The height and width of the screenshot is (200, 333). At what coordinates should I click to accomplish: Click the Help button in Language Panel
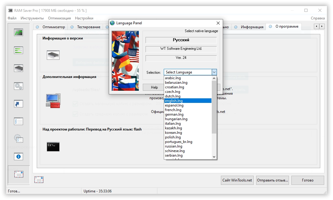tap(154, 87)
